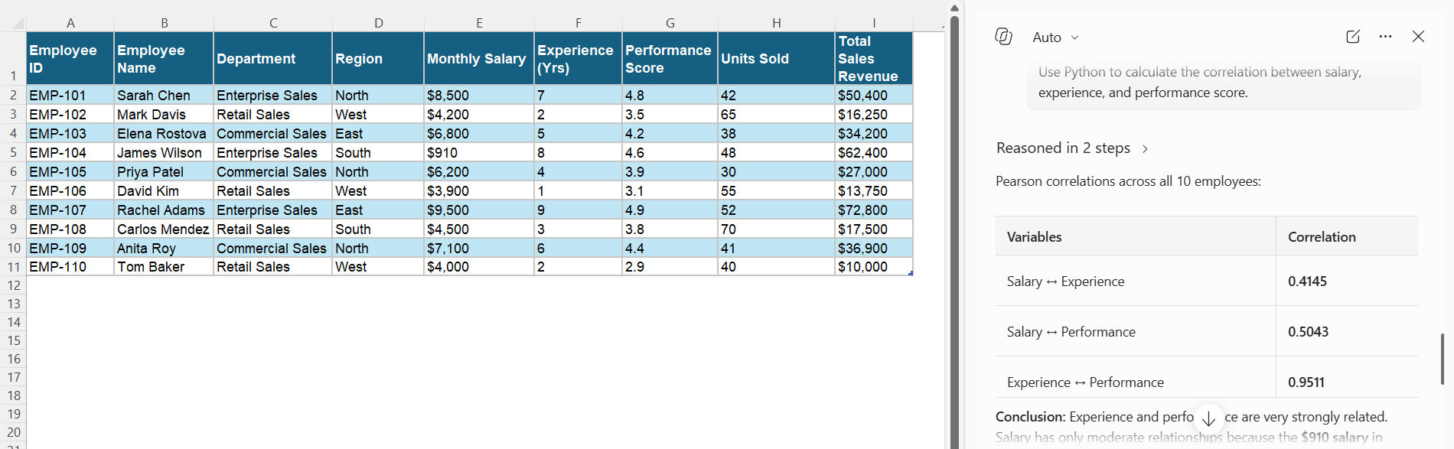This screenshot has width=1454, height=449.
Task: Click the "Pearson correlations across all 10 employees" text
Action: click(x=1128, y=181)
